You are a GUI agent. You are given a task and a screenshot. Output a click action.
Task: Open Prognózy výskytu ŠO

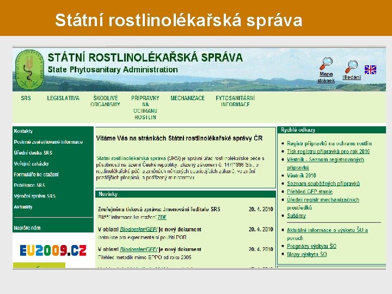point(311,246)
